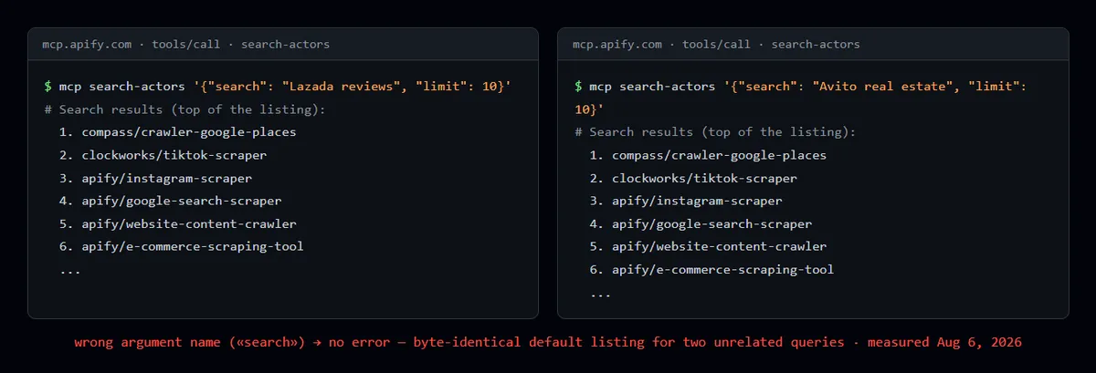Image resolution: width=1096 pixels, height=373 pixels.
Task: Select "4. apify/google-search-scraper" in right panel
Action: pyautogui.click(x=701, y=223)
